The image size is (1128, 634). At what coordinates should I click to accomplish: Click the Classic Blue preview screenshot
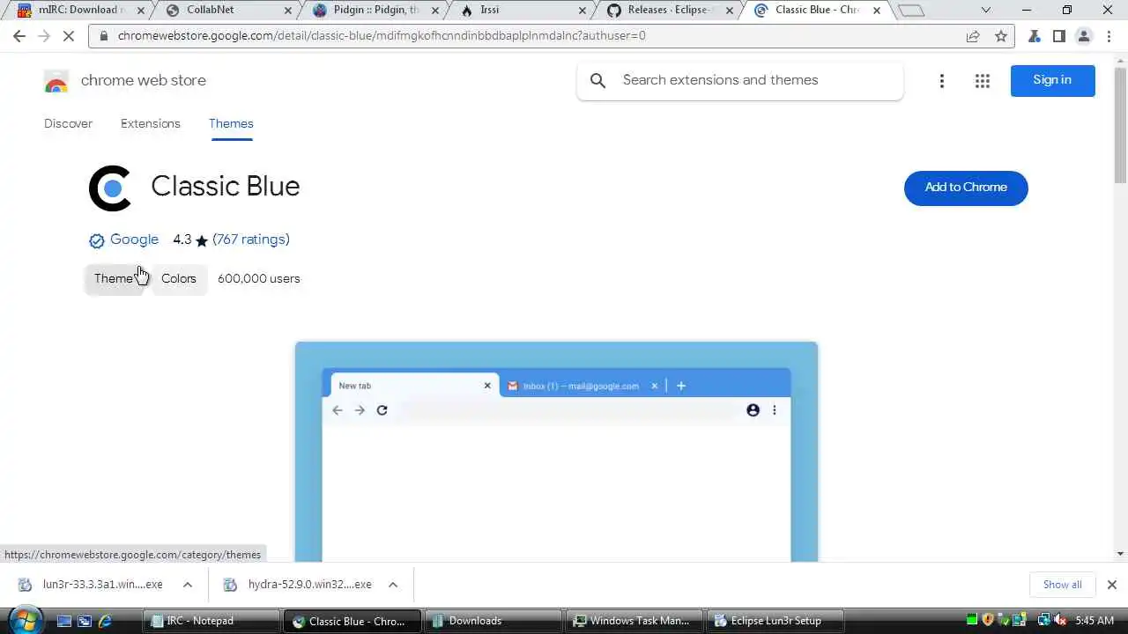click(x=556, y=452)
